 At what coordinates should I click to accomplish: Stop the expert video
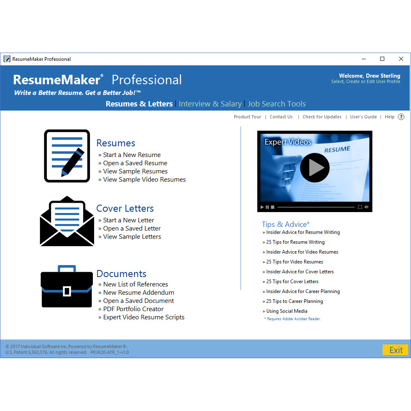click(x=272, y=207)
